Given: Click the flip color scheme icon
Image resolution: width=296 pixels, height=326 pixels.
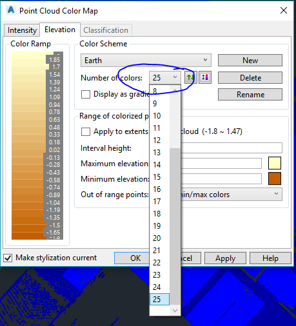Looking at the screenshot, I should [x=205, y=77].
